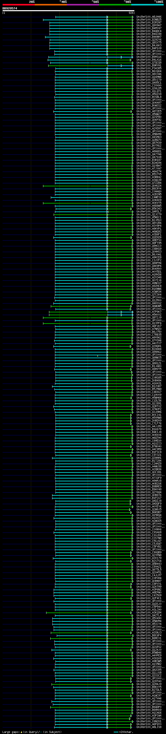Click the =200char. scale legend

coord(123,732)
